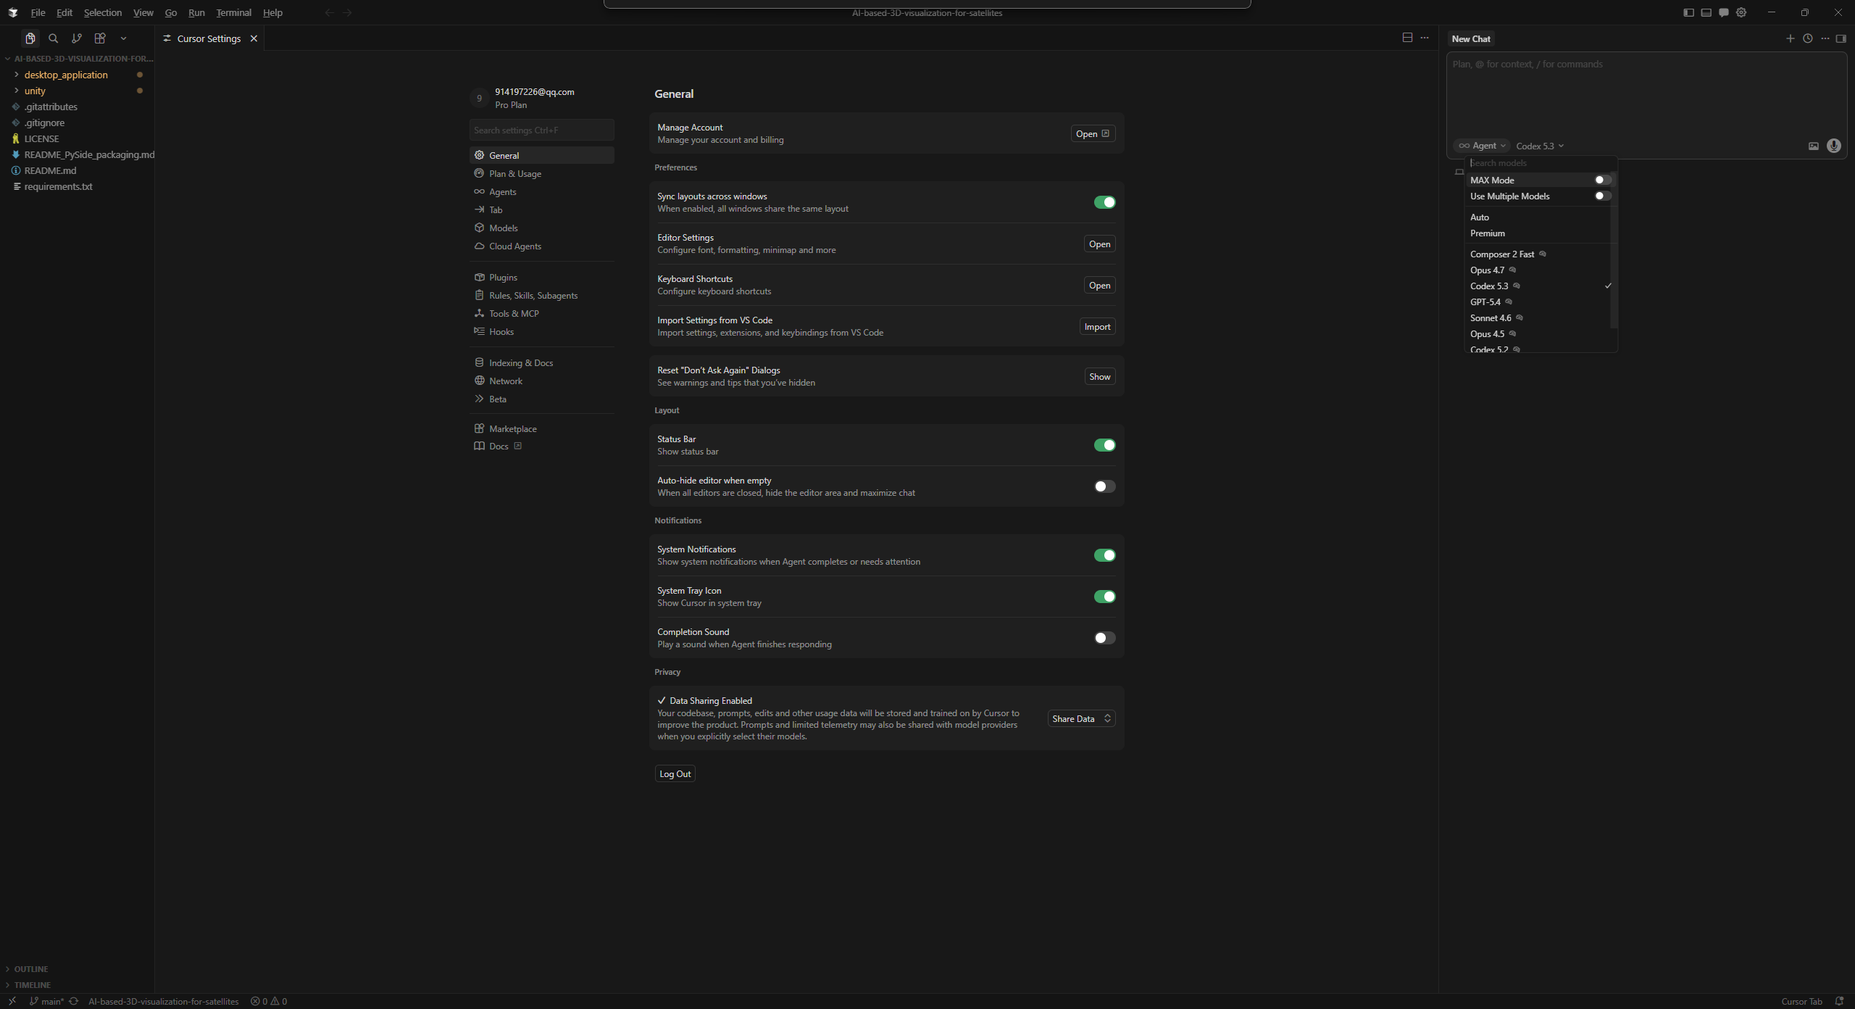
Task: Turn off the Status Bar toggle
Action: (x=1104, y=445)
